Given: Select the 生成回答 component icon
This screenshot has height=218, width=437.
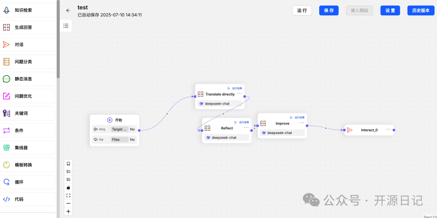Looking at the screenshot, I should 6,27.
